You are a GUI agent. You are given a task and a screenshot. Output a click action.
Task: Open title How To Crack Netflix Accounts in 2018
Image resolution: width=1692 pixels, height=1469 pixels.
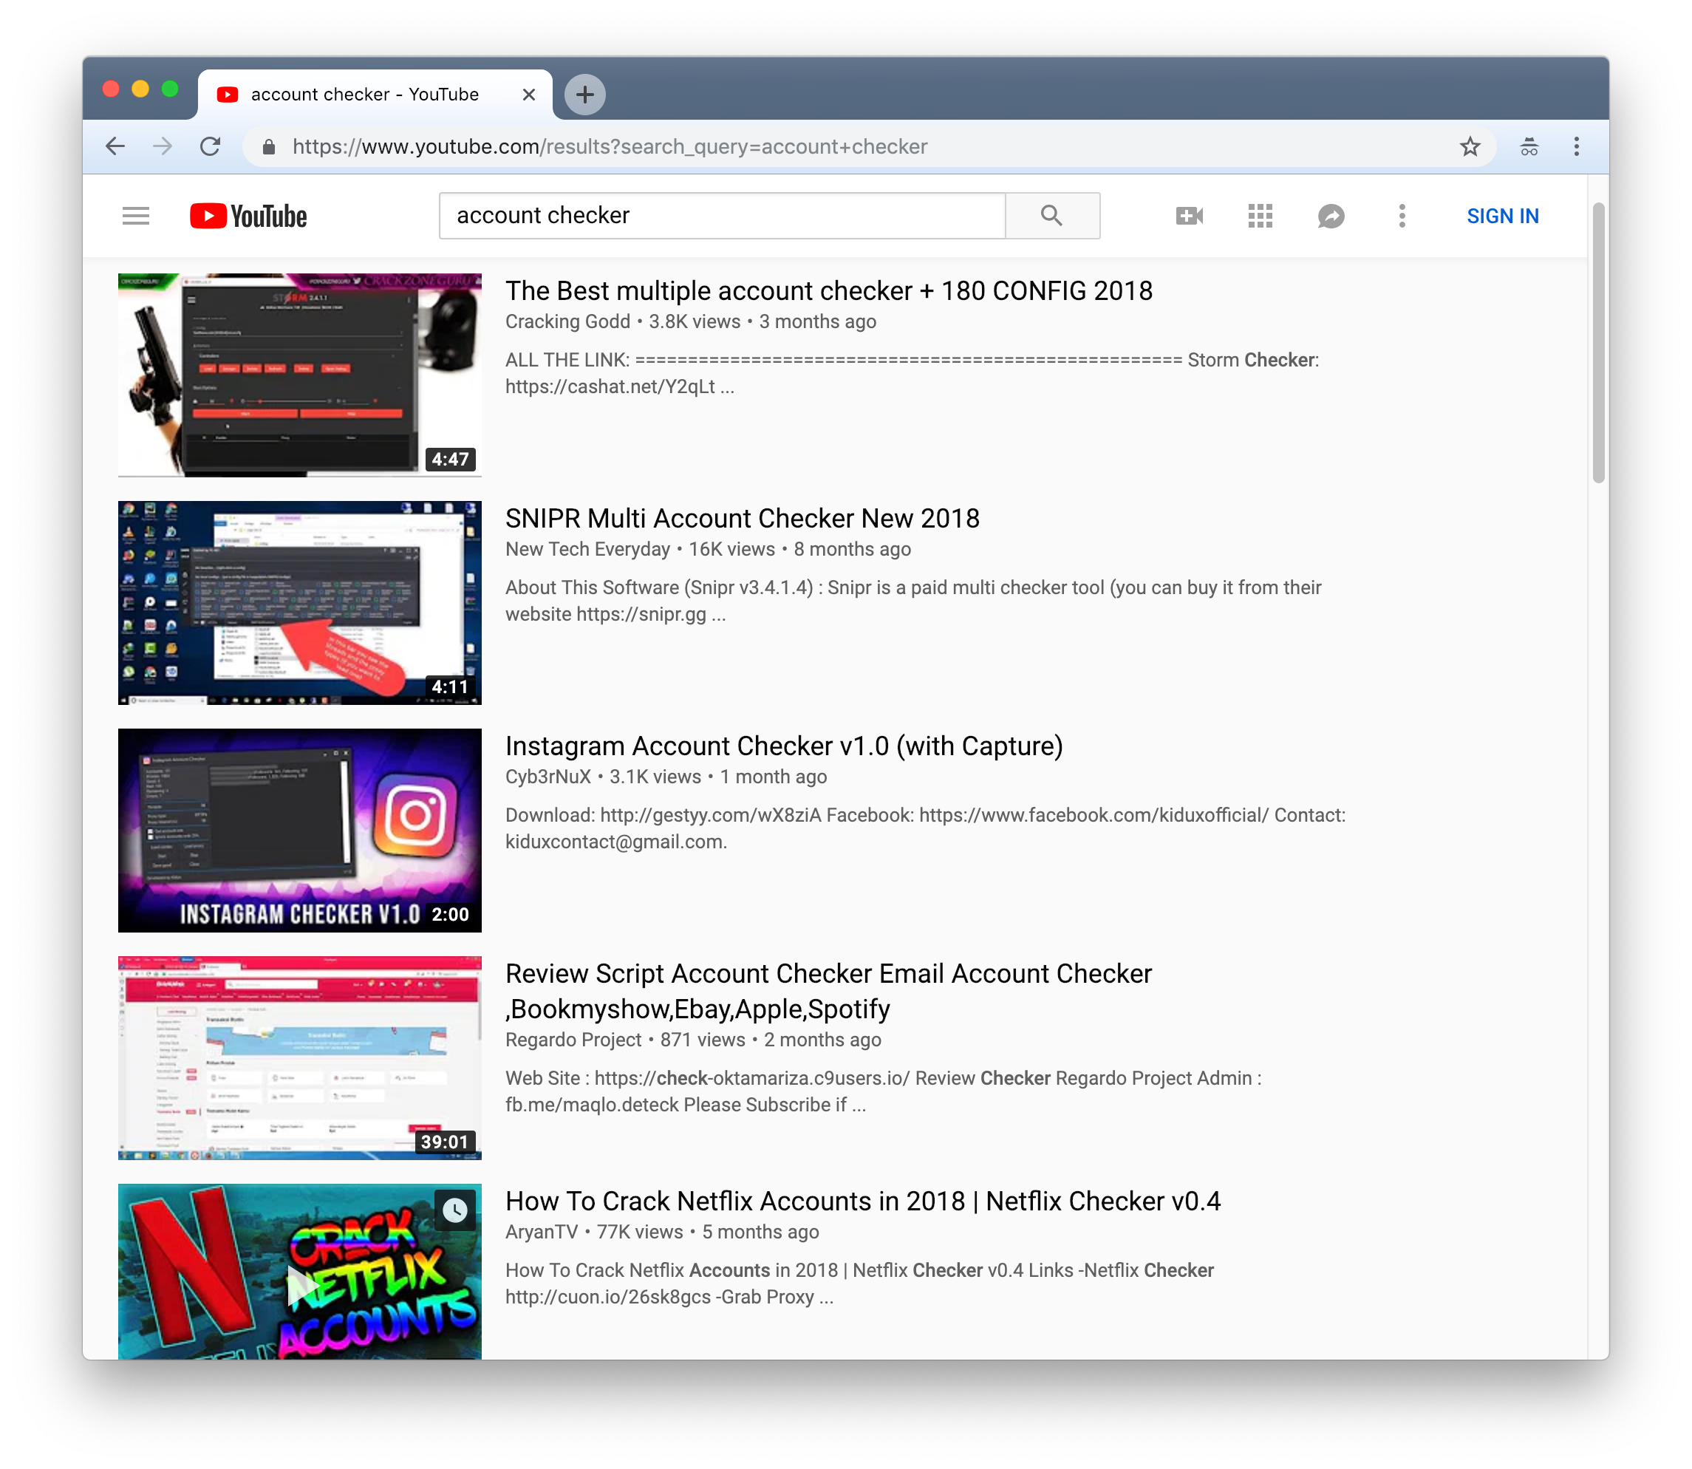(863, 1201)
